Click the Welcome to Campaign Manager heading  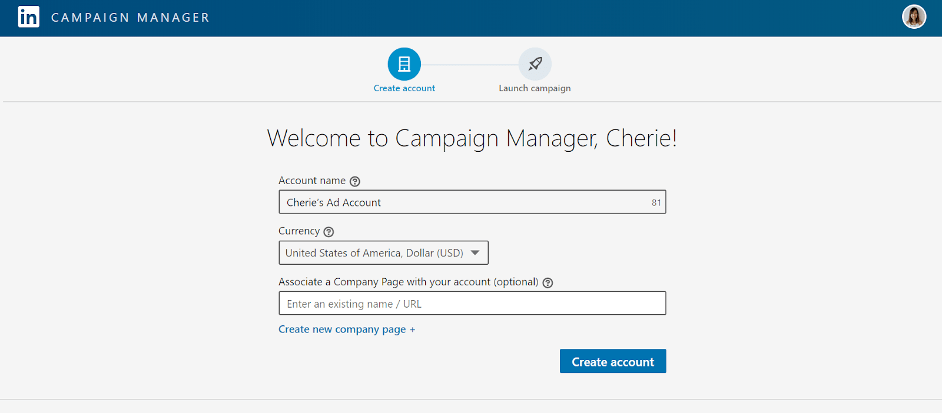tap(472, 138)
